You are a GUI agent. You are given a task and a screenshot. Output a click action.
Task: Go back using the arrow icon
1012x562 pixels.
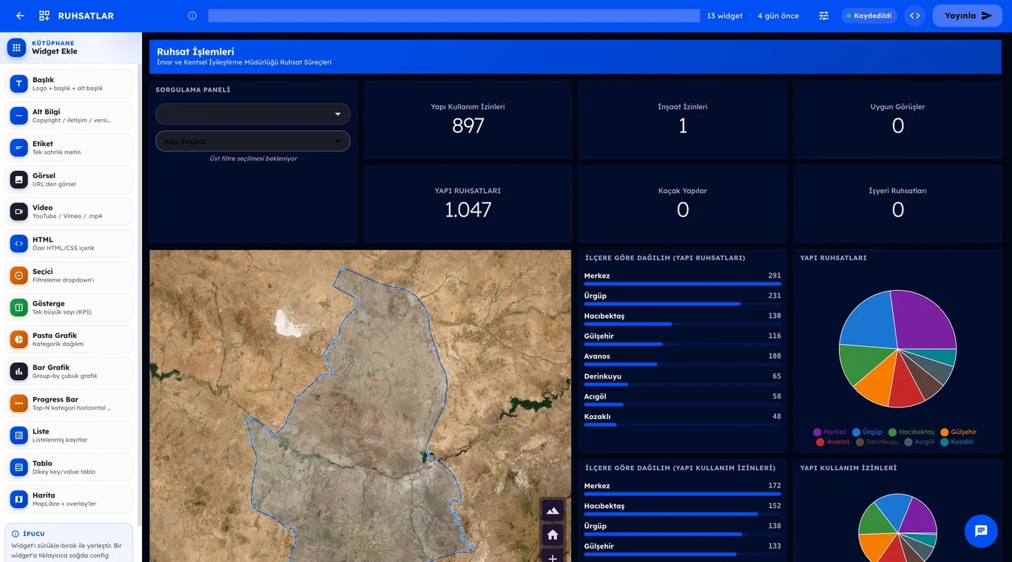coord(20,16)
